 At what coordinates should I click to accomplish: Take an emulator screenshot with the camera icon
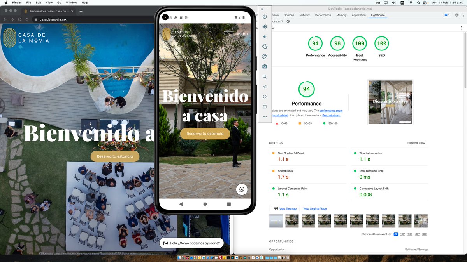click(x=265, y=66)
